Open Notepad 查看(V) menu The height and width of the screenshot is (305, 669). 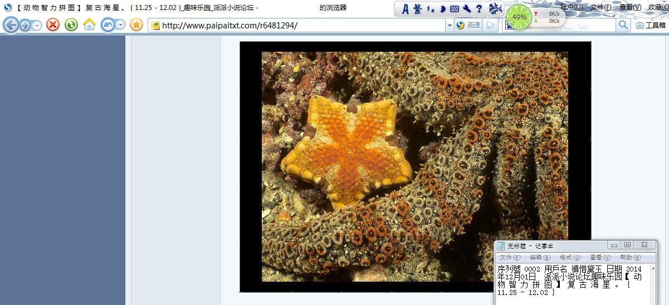coord(600,258)
